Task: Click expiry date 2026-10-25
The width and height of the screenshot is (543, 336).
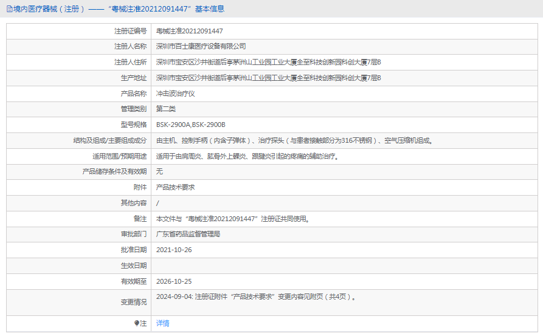Action: pos(174,282)
